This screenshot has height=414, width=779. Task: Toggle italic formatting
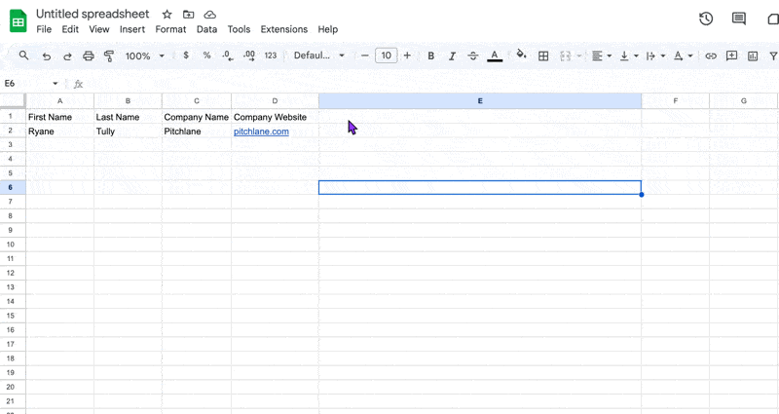pyautogui.click(x=452, y=56)
